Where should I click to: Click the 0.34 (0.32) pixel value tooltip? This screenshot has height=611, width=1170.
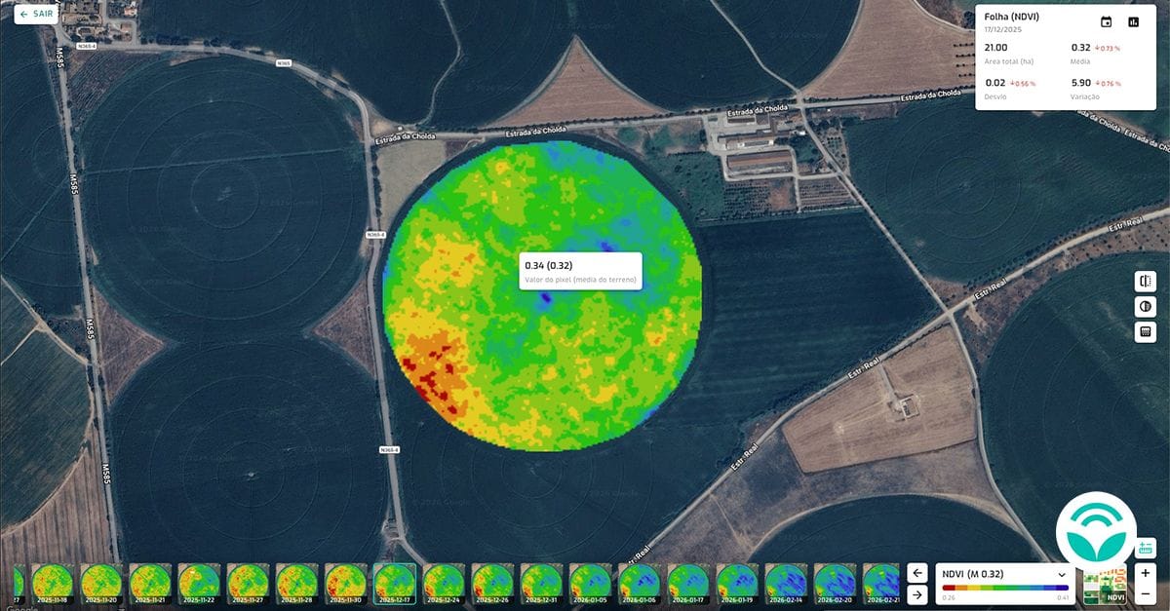(x=579, y=270)
